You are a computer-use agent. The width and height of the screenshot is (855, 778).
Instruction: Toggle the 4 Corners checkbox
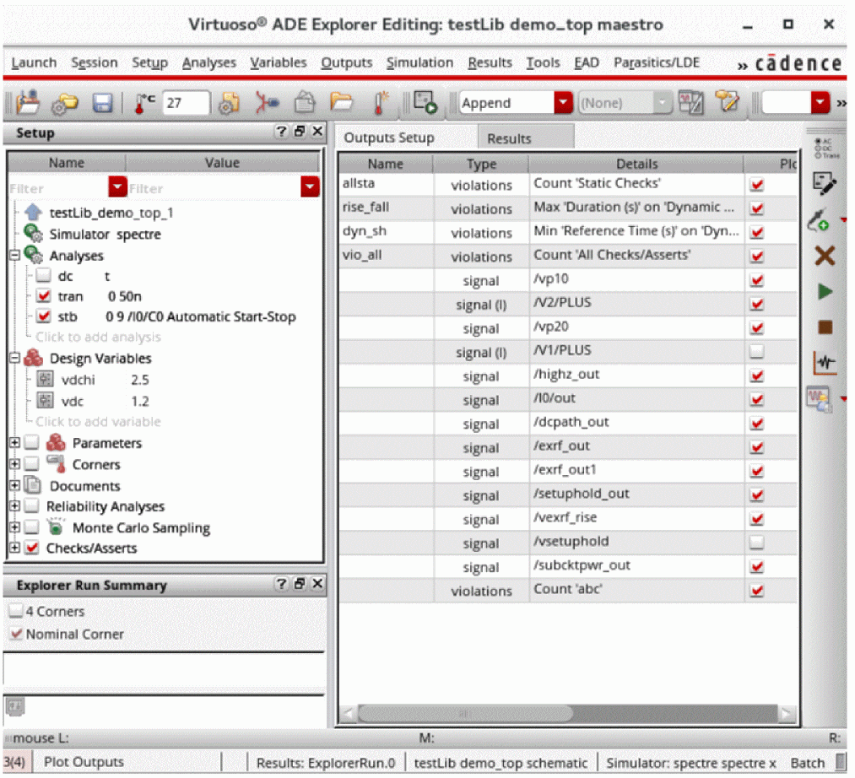(x=16, y=611)
